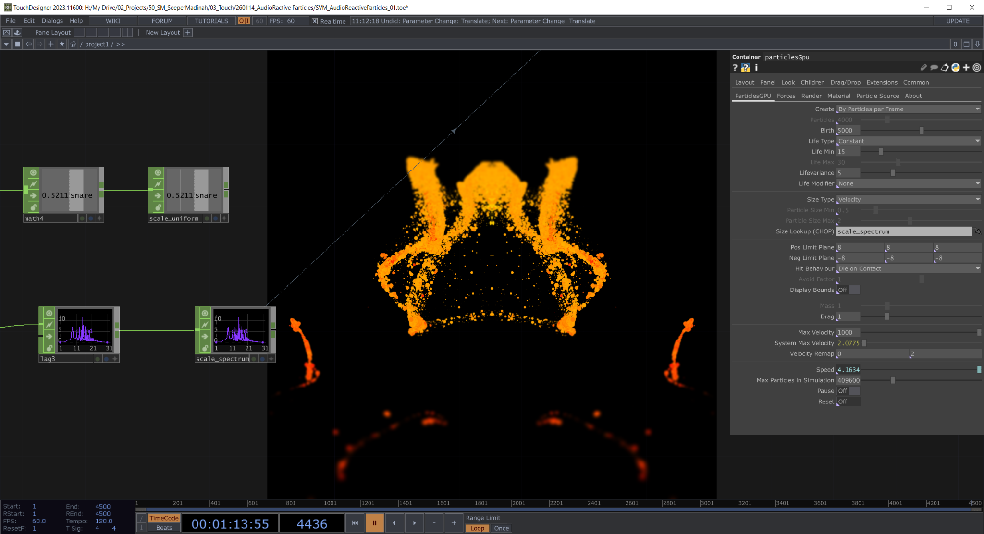Open the Create mode dropdown

click(x=908, y=109)
